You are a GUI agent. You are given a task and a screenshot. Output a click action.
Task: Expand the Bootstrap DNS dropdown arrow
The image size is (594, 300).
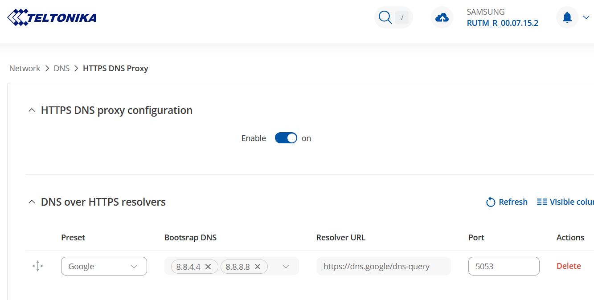[286, 267]
